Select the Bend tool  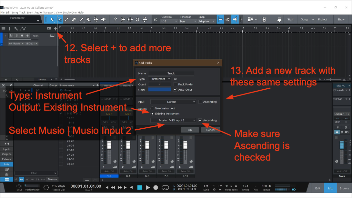click(x=96, y=20)
